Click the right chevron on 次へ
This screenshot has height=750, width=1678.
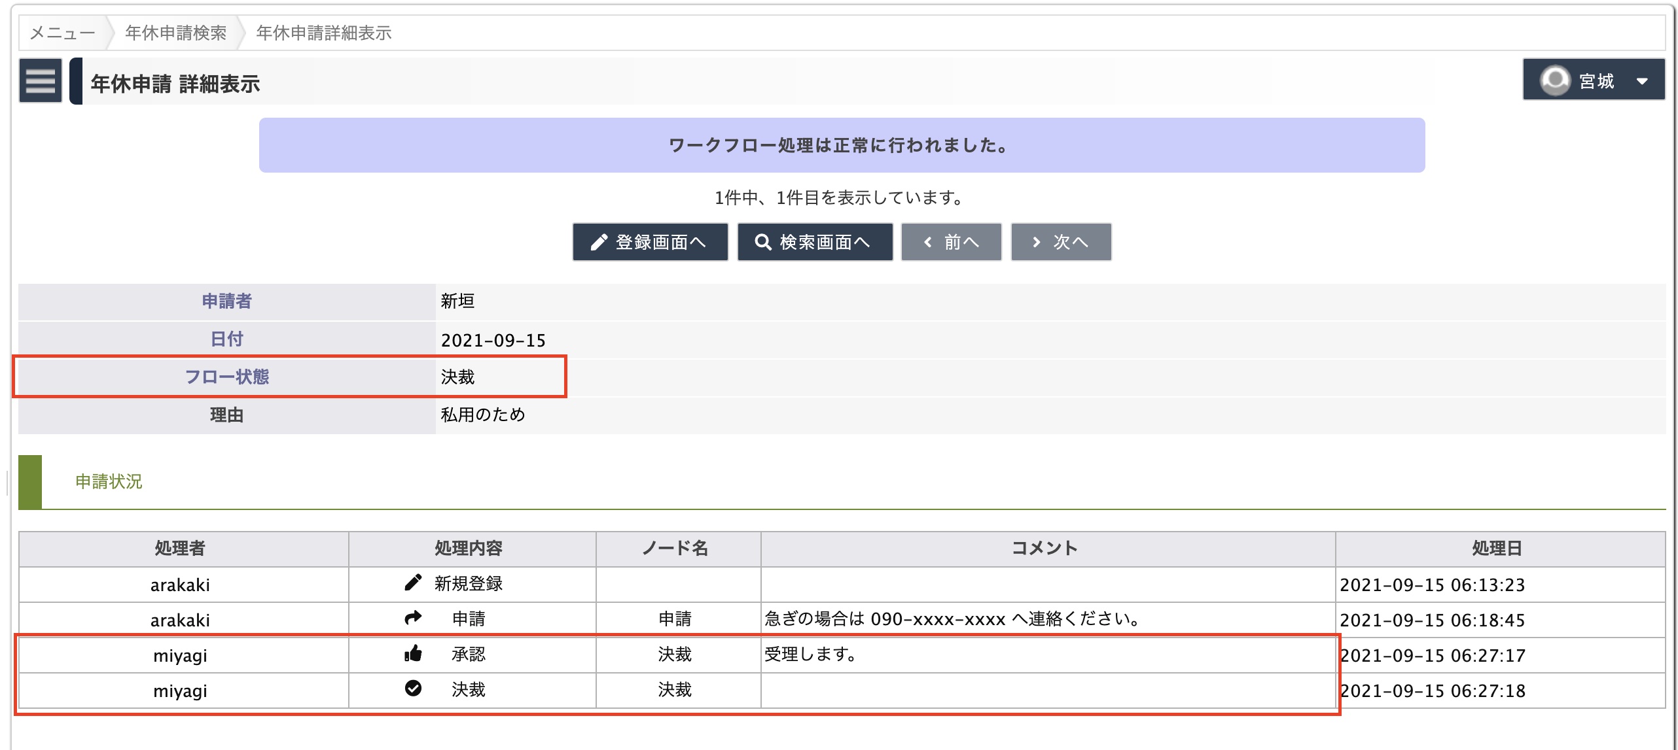1036,242
